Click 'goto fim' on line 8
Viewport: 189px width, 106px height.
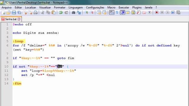pyautogui.click(x=66, y=58)
